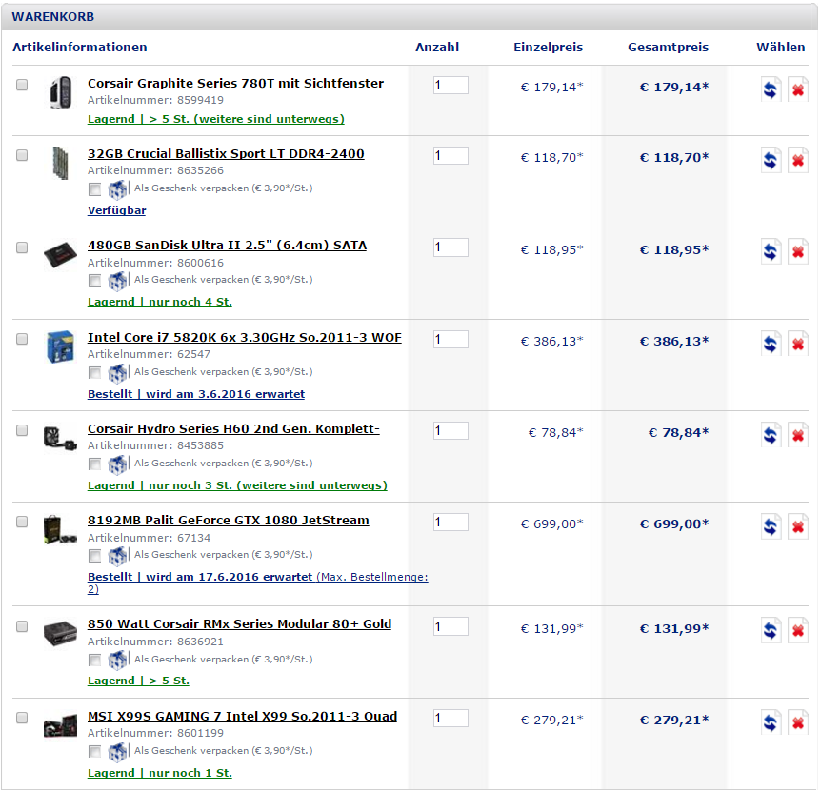Select the Intel Core i7 5820K row checkbox
The height and width of the screenshot is (790, 821).
(22, 339)
